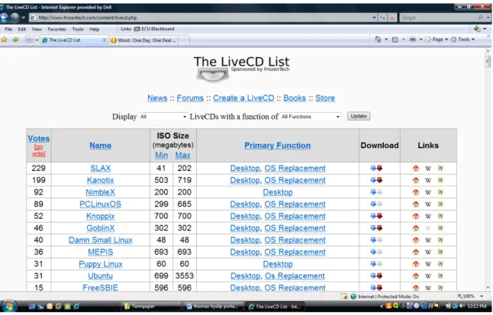Click the volume icon in system tray
The width and height of the screenshot is (493, 315).
pos(462,306)
